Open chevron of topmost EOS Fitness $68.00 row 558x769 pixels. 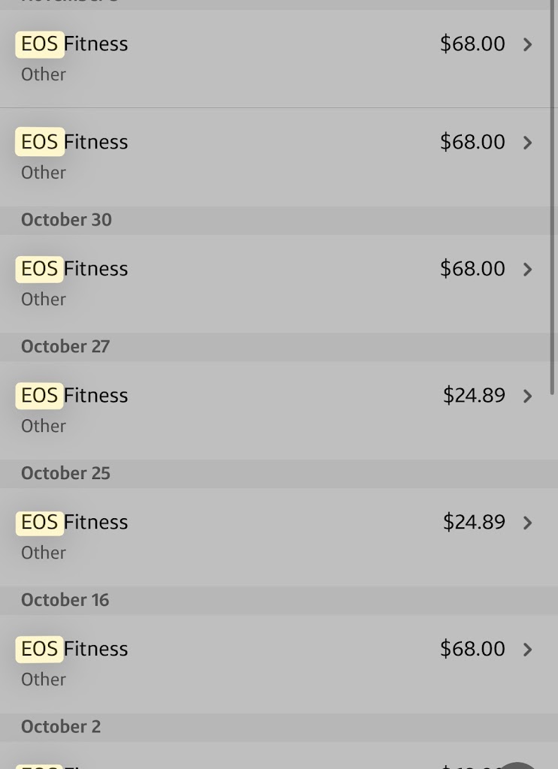tap(527, 44)
